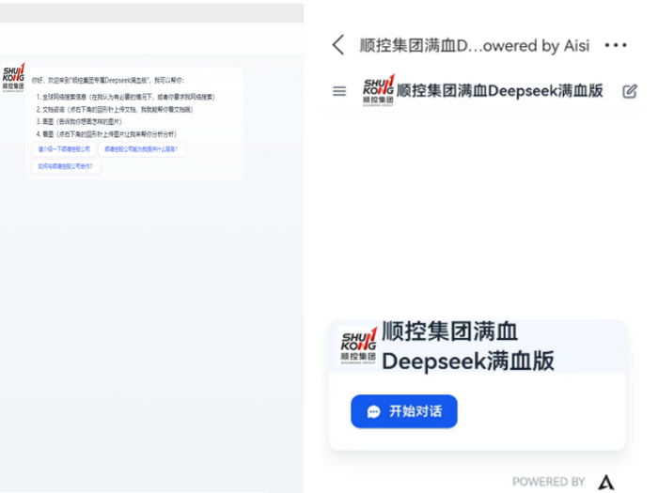
Task: Go back using the left chevron arrow
Action: click(338, 45)
